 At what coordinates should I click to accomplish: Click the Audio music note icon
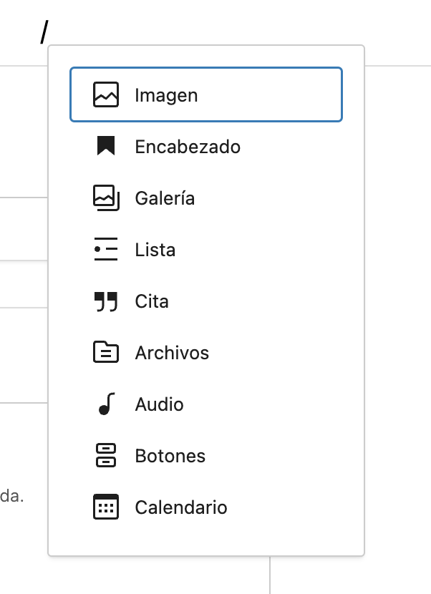tap(106, 404)
